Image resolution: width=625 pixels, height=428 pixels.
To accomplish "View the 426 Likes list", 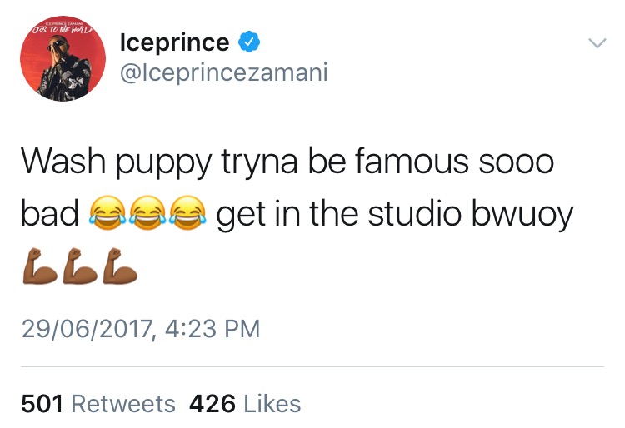I will click(x=245, y=404).
